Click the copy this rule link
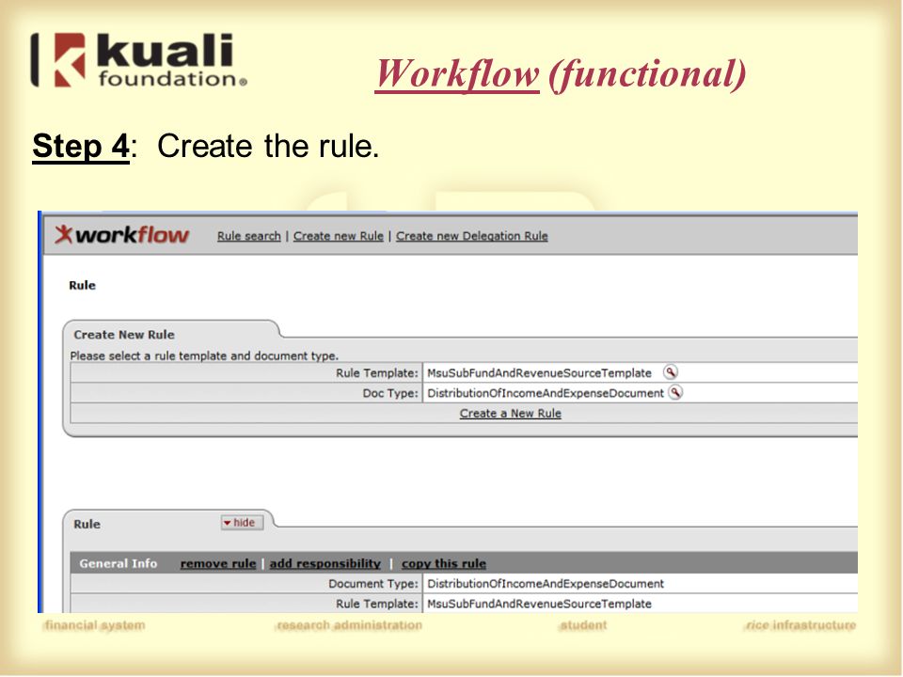 tap(443, 563)
